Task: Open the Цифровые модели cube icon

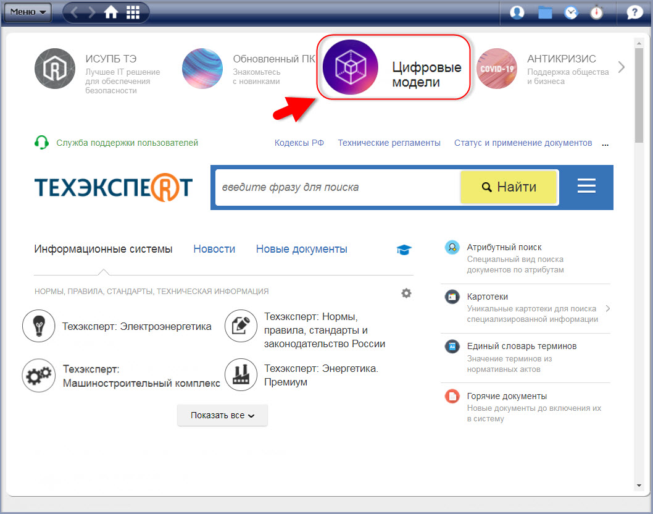Action: click(x=350, y=67)
